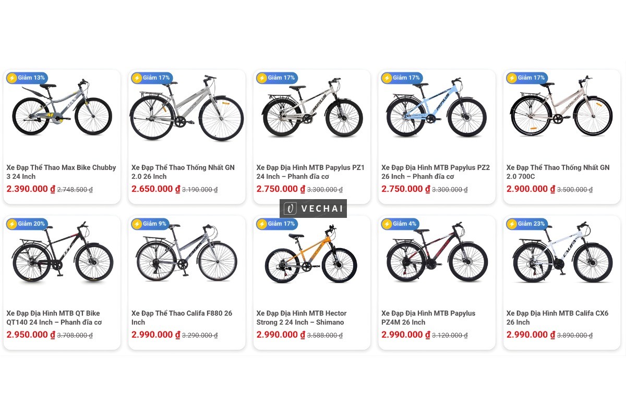The width and height of the screenshot is (626, 417).
Task: Click the 2.390.000 đ sale price
Action: [x=31, y=189]
